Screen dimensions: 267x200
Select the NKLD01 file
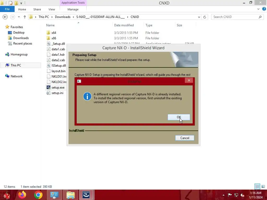pos(56,77)
